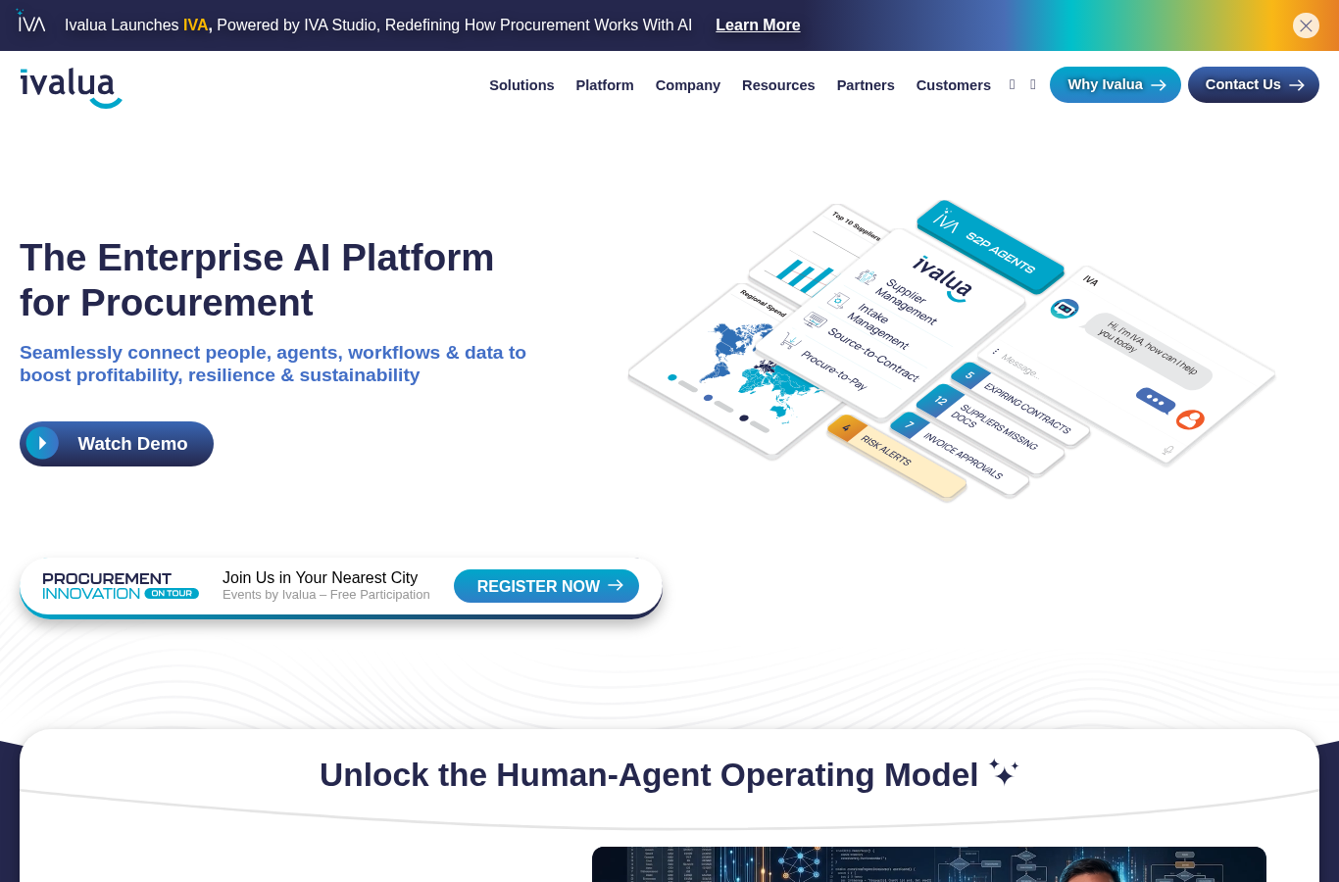Click the Source-to-Contract icon in the hero graphic
Screen dimensions: 1339x882
coord(816,320)
